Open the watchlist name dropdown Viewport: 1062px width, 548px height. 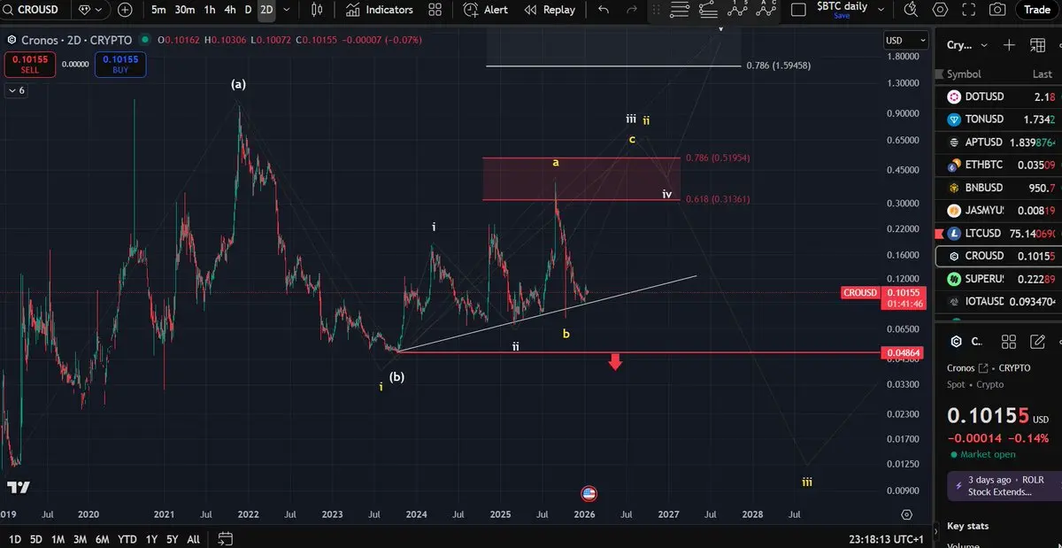965,45
